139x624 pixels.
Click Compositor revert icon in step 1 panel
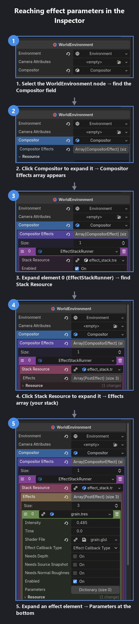point(68,70)
